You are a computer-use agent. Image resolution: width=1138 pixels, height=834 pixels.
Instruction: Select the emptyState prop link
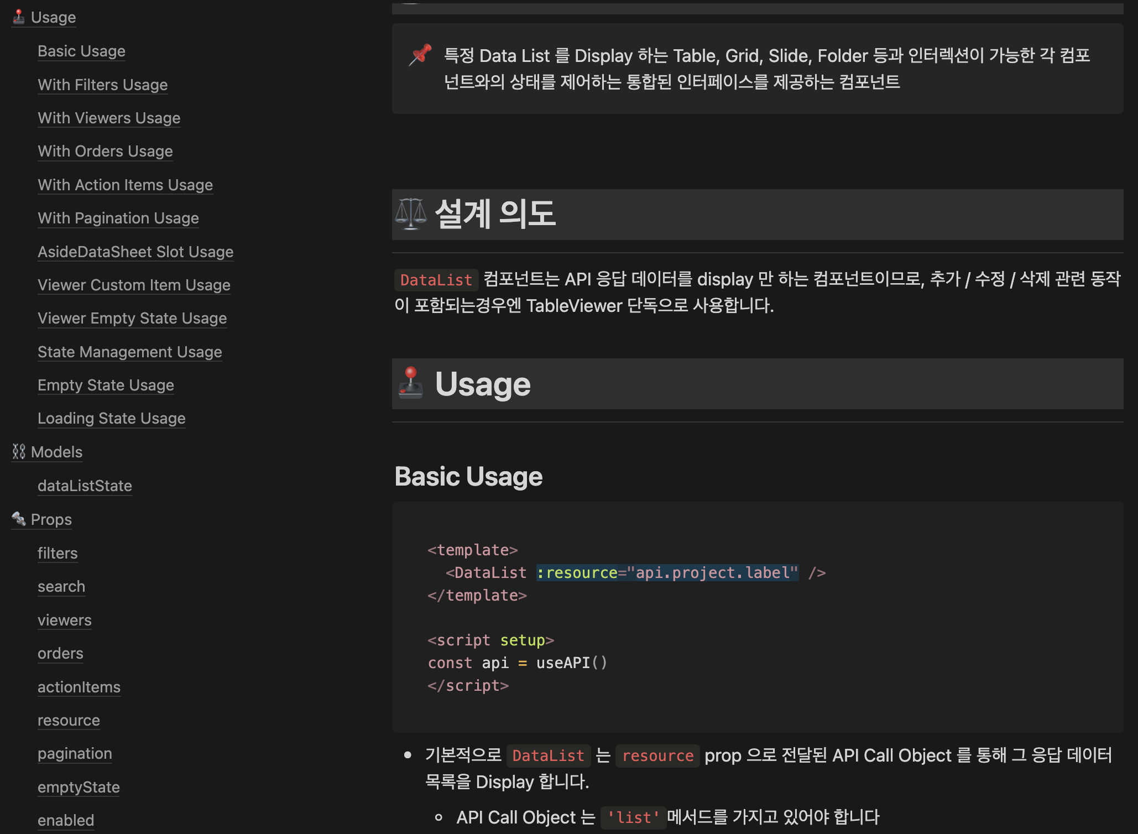(79, 787)
